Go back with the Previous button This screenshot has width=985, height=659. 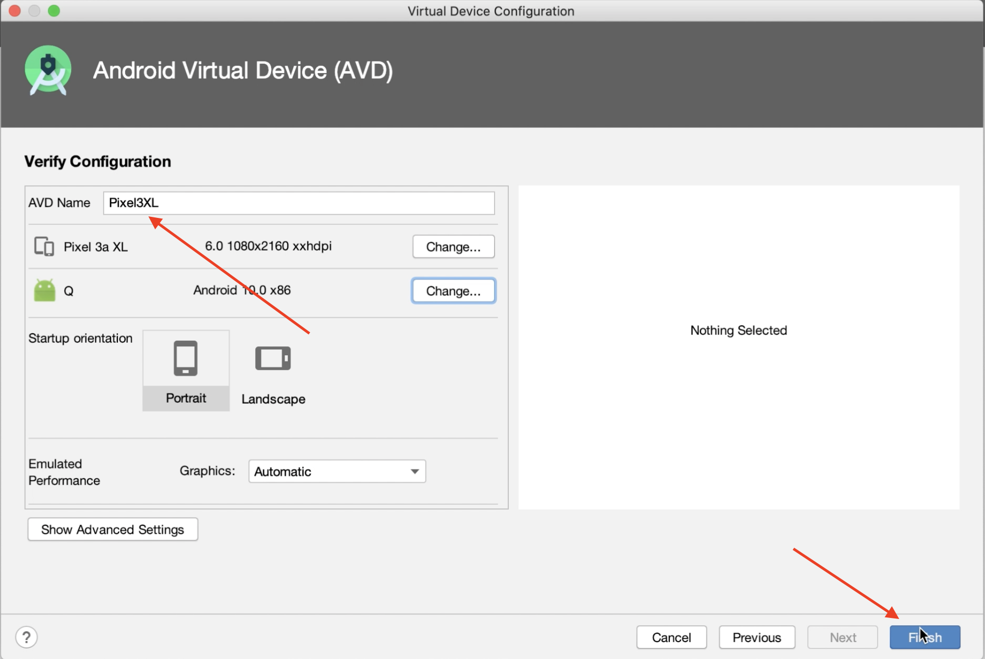point(757,637)
